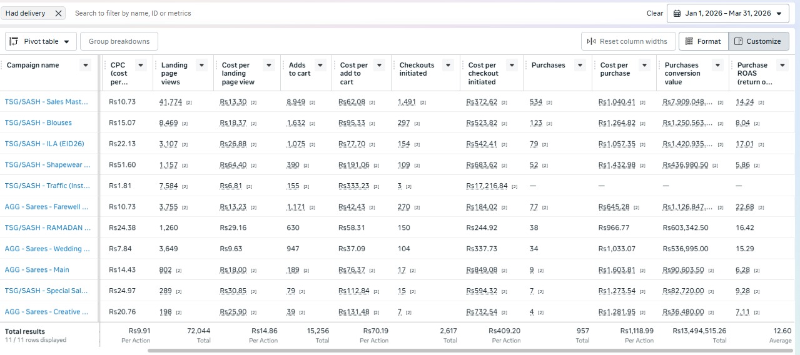Image resolution: width=800 pixels, height=355 pixels.
Task: Open CPC column dropdown arrow
Action: click(141, 65)
